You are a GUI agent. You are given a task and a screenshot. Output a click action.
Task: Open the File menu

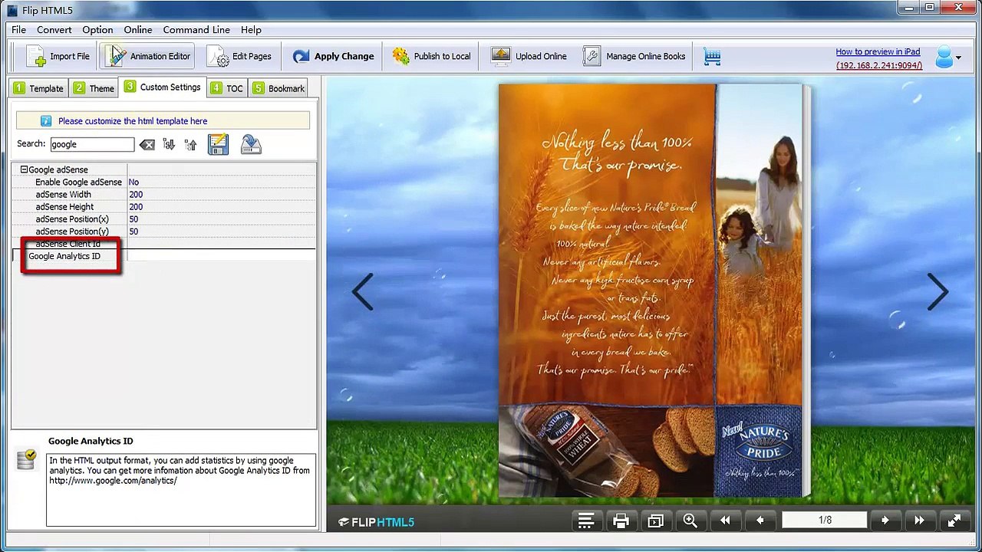click(x=18, y=30)
